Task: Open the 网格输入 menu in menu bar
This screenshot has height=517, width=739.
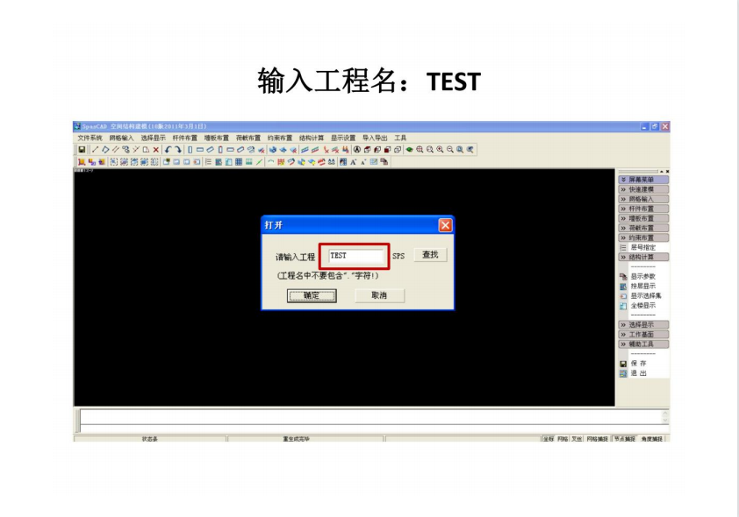Action: coord(122,138)
